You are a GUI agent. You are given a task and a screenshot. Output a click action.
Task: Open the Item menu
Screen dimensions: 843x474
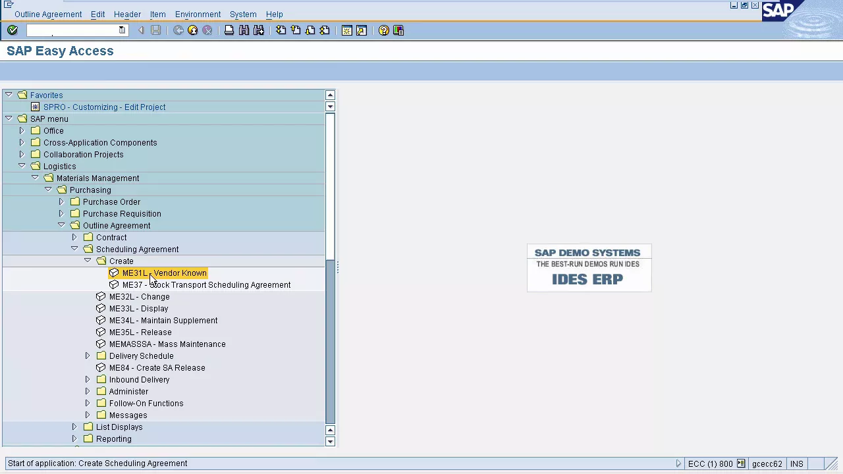(157, 14)
